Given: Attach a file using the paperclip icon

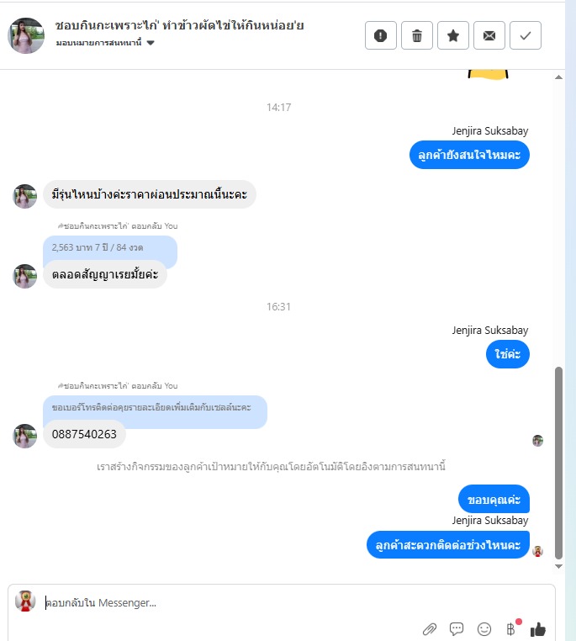Looking at the screenshot, I should click(x=430, y=628).
